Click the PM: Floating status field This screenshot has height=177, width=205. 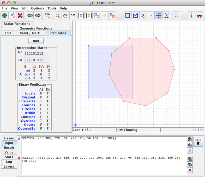coord(138,130)
